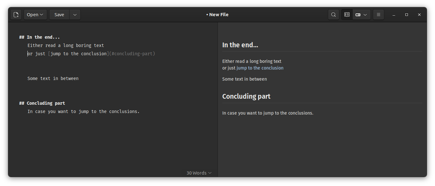Screen dimensions: 435x186
Task: Click the Save button
Action: [x=59, y=14]
